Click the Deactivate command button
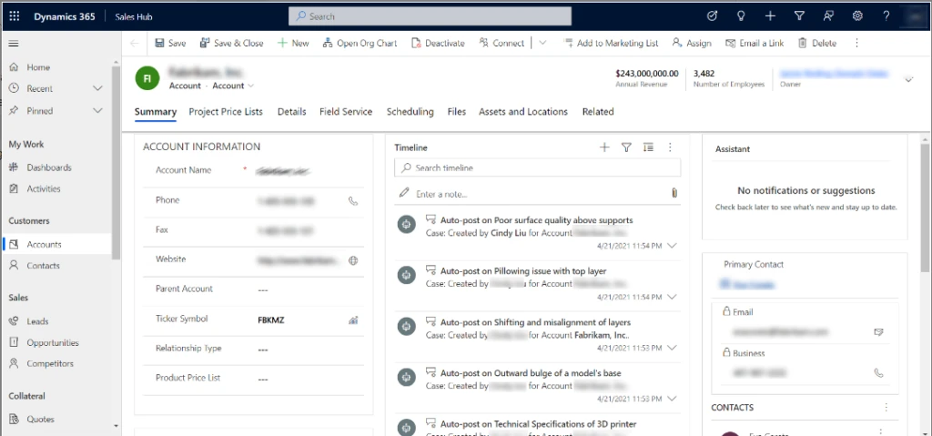 pos(438,43)
